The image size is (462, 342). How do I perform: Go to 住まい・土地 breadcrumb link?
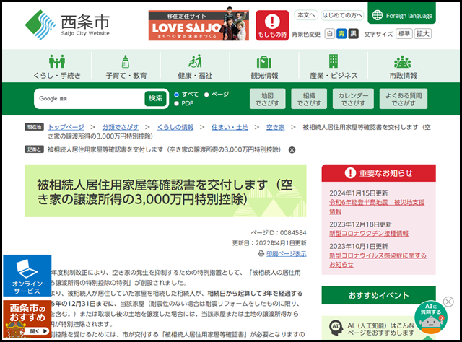[x=230, y=127]
